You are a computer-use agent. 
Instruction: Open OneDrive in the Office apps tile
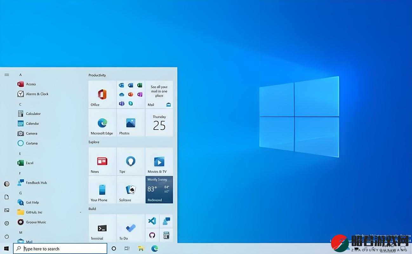122,94
